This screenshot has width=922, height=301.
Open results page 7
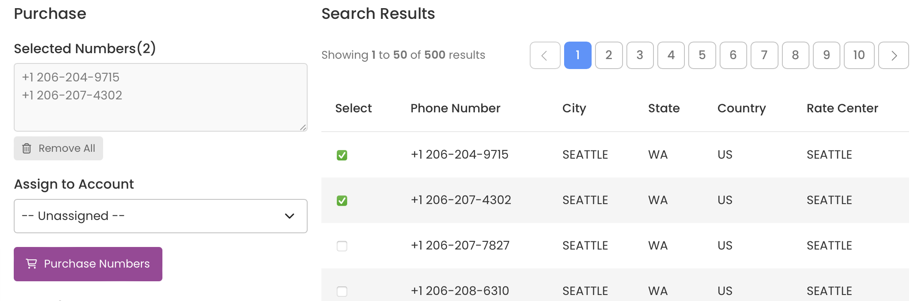(x=764, y=55)
